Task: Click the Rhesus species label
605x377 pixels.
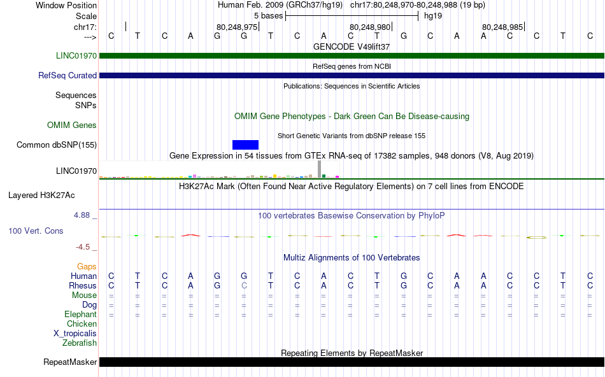Action: point(83,285)
